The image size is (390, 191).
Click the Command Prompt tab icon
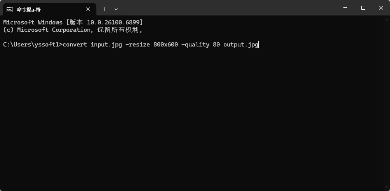(x=10, y=9)
